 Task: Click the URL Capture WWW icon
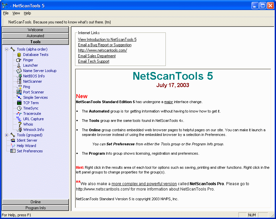click(x=19, y=119)
